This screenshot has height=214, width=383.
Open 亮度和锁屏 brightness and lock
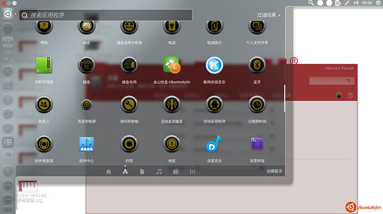tap(87, 105)
